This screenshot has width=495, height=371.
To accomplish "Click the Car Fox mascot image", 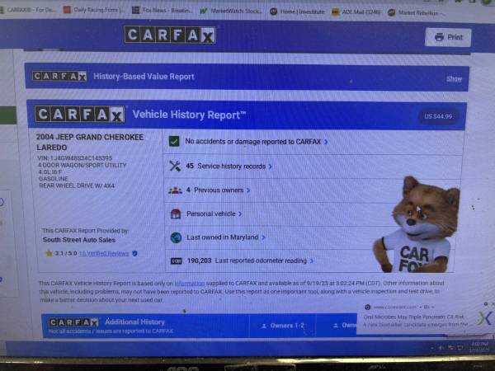I will click(417, 224).
